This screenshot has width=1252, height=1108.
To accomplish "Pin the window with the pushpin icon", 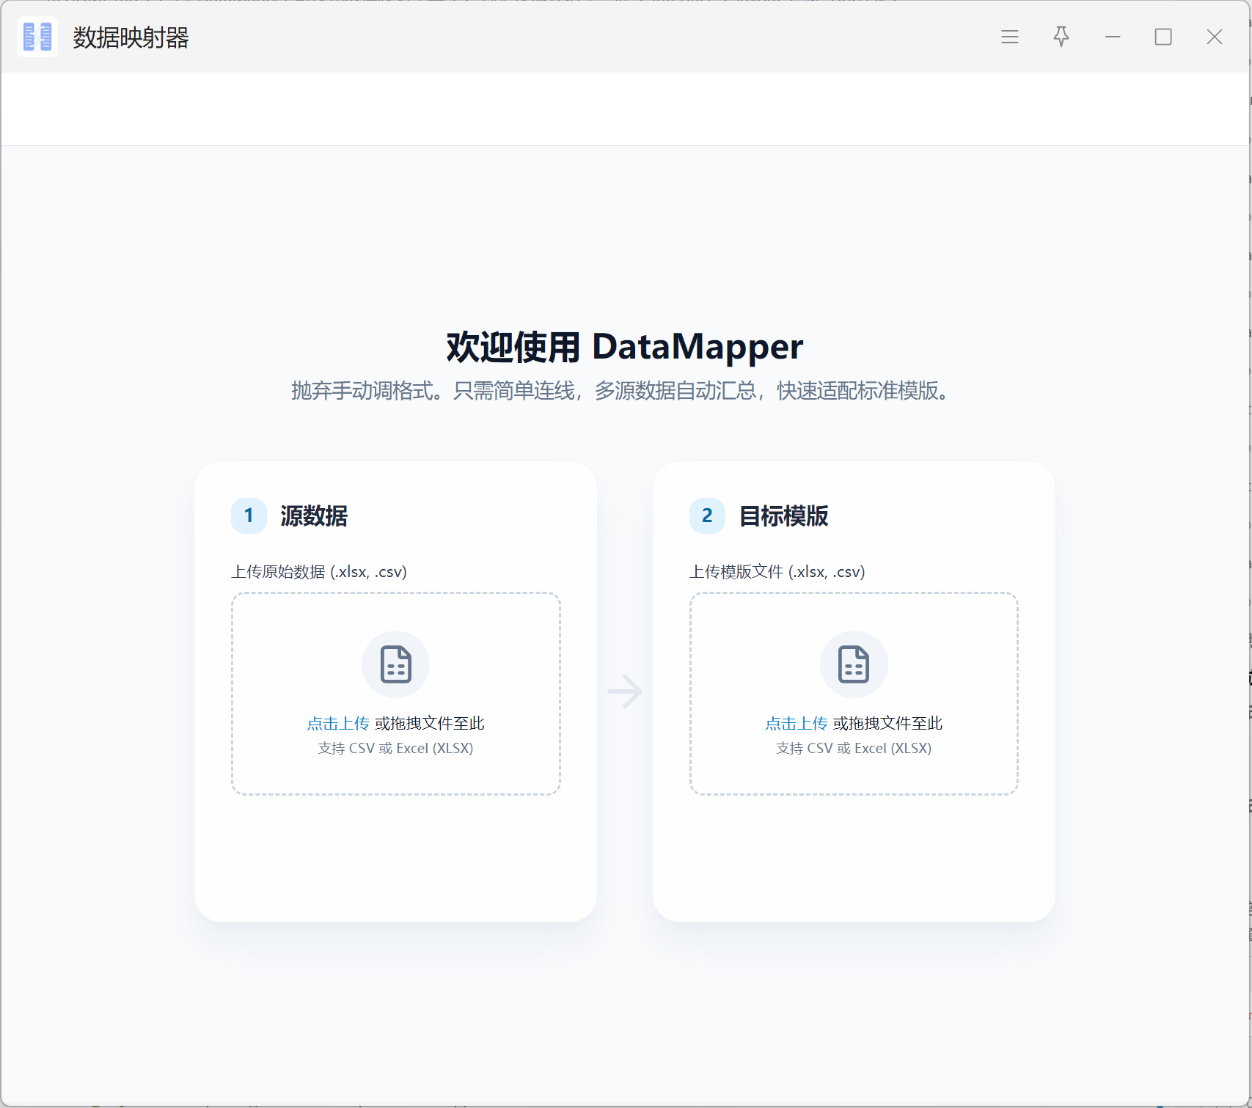I will (1061, 37).
